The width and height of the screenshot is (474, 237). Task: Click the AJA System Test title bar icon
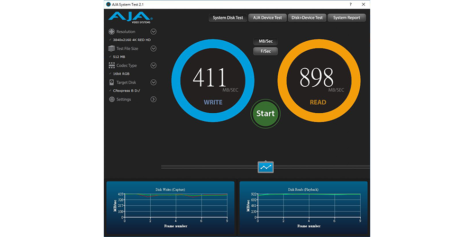(x=109, y=4)
